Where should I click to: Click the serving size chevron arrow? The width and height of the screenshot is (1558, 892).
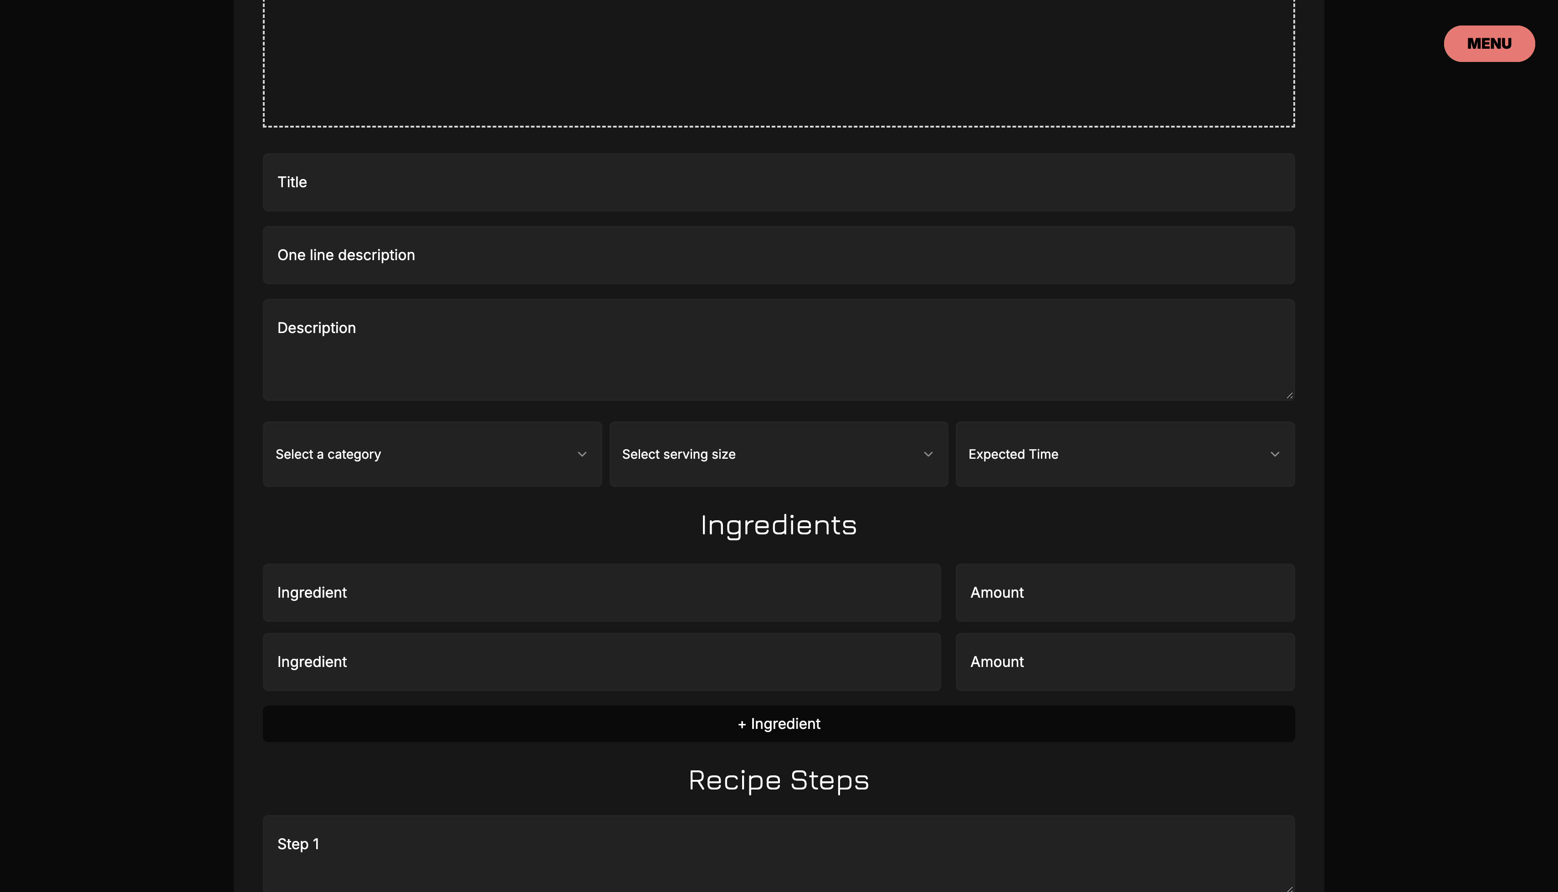point(928,454)
